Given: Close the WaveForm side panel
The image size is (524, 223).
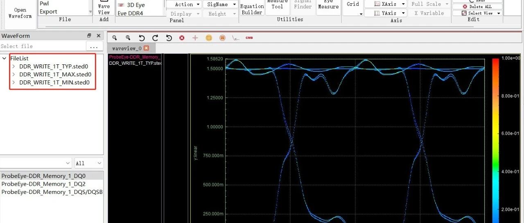Looking at the screenshot, I should click(x=98, y=36).
